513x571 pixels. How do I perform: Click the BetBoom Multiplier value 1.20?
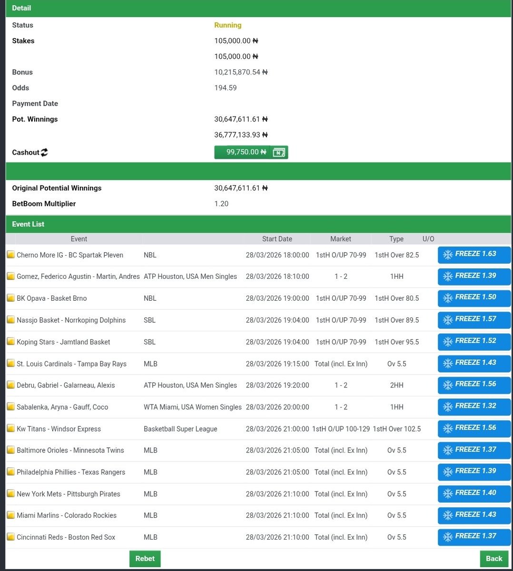click(221, 204)
